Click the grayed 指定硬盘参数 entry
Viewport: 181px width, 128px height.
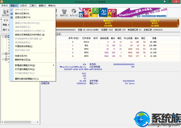(23, 42)
